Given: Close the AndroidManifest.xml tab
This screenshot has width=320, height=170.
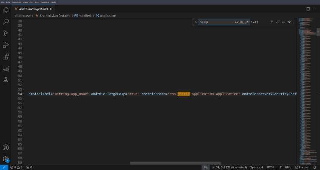Looking at the screenshot, I should click(51, 9).
